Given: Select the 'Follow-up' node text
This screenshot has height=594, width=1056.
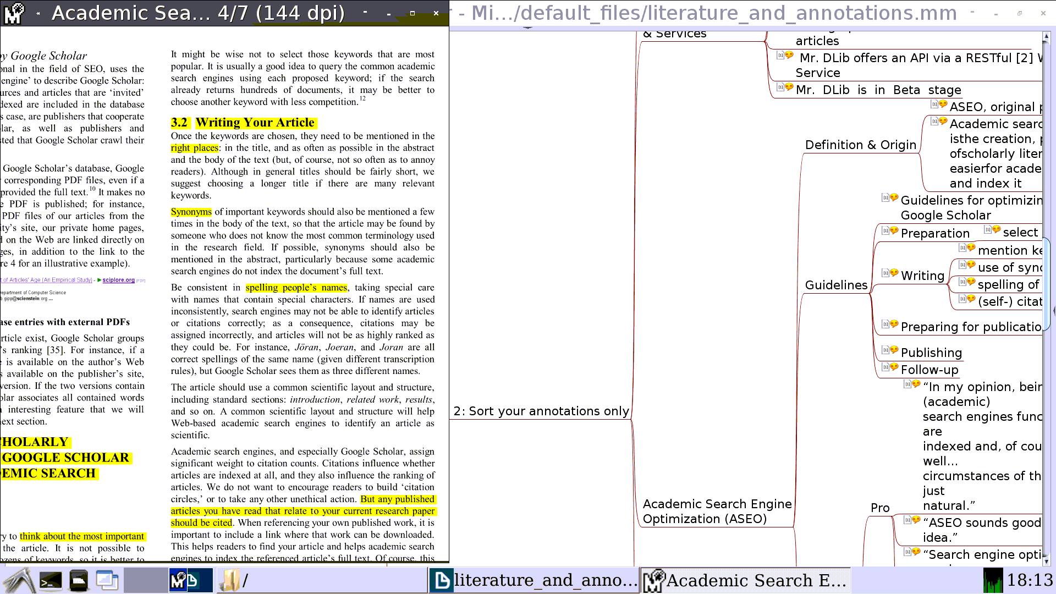Looking at the screenshot, I should coord(930,370).
